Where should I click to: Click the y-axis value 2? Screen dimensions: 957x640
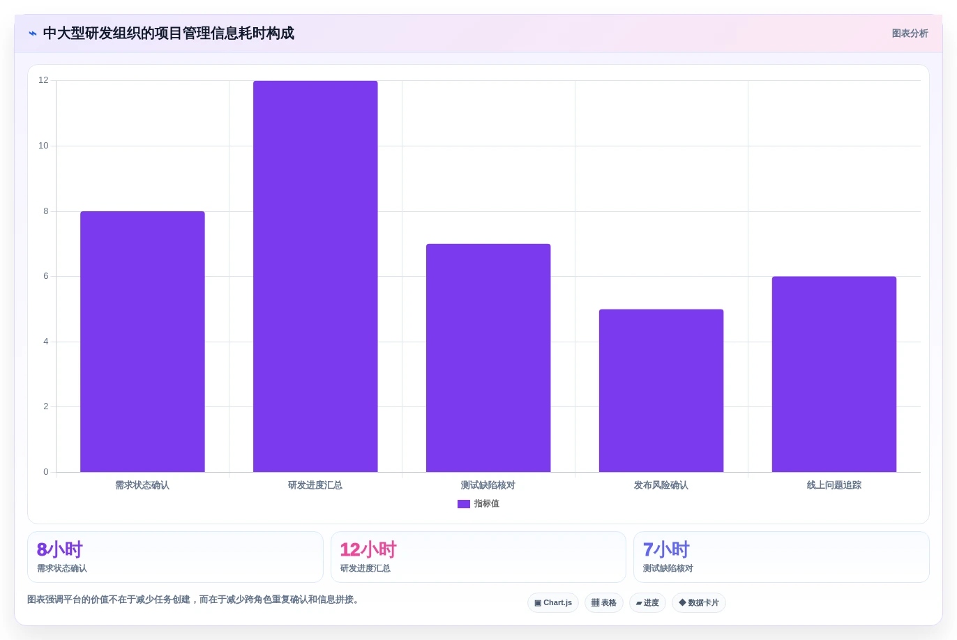(46, 406)
